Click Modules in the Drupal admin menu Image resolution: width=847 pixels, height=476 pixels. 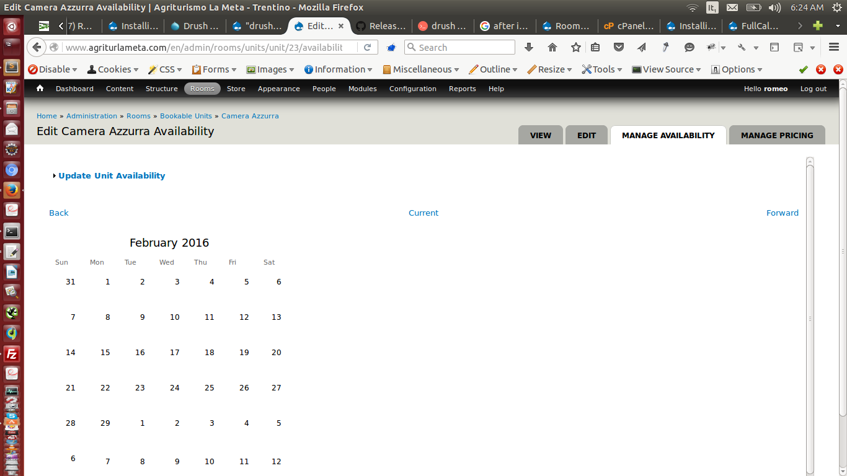coord(362,89)
